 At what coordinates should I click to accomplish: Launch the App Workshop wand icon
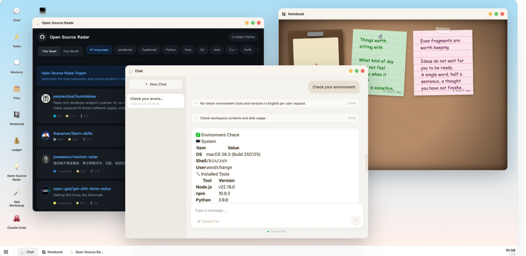(x=16, y=193)
